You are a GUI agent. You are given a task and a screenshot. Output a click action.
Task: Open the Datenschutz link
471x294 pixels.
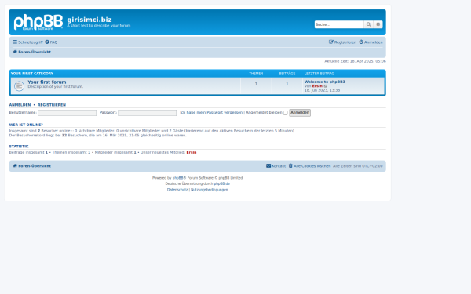[x=177, y=190]
